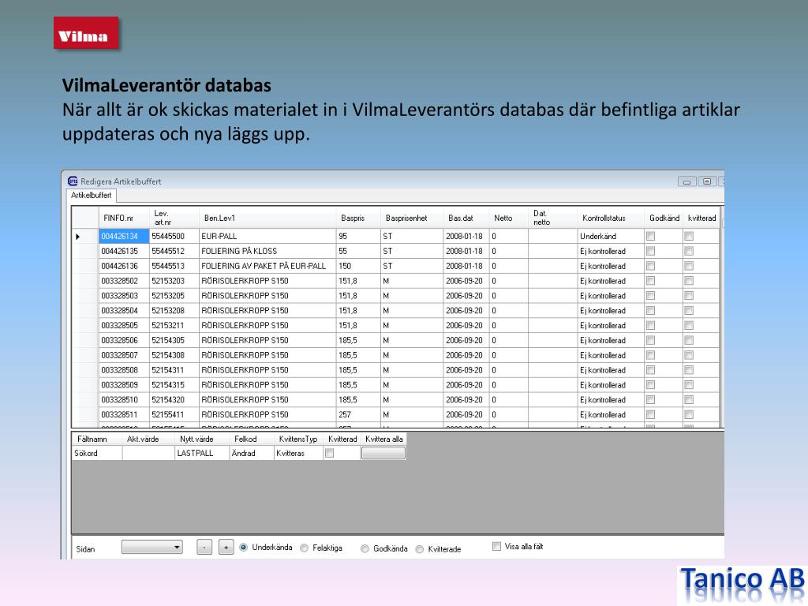This screenshot has width=808, height=606.
Task: Check kvitterad for FOLIERING PÅ KLOSS row
Action: pyautogui.click(x=689, y=251)
